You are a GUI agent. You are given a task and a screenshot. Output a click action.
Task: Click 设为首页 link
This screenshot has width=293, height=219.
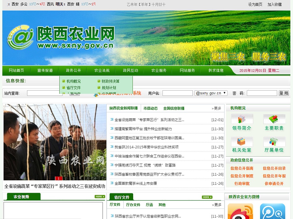click(x=255, y=4)
